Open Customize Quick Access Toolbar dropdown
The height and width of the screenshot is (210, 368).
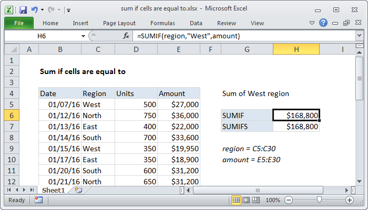(69, 9)
